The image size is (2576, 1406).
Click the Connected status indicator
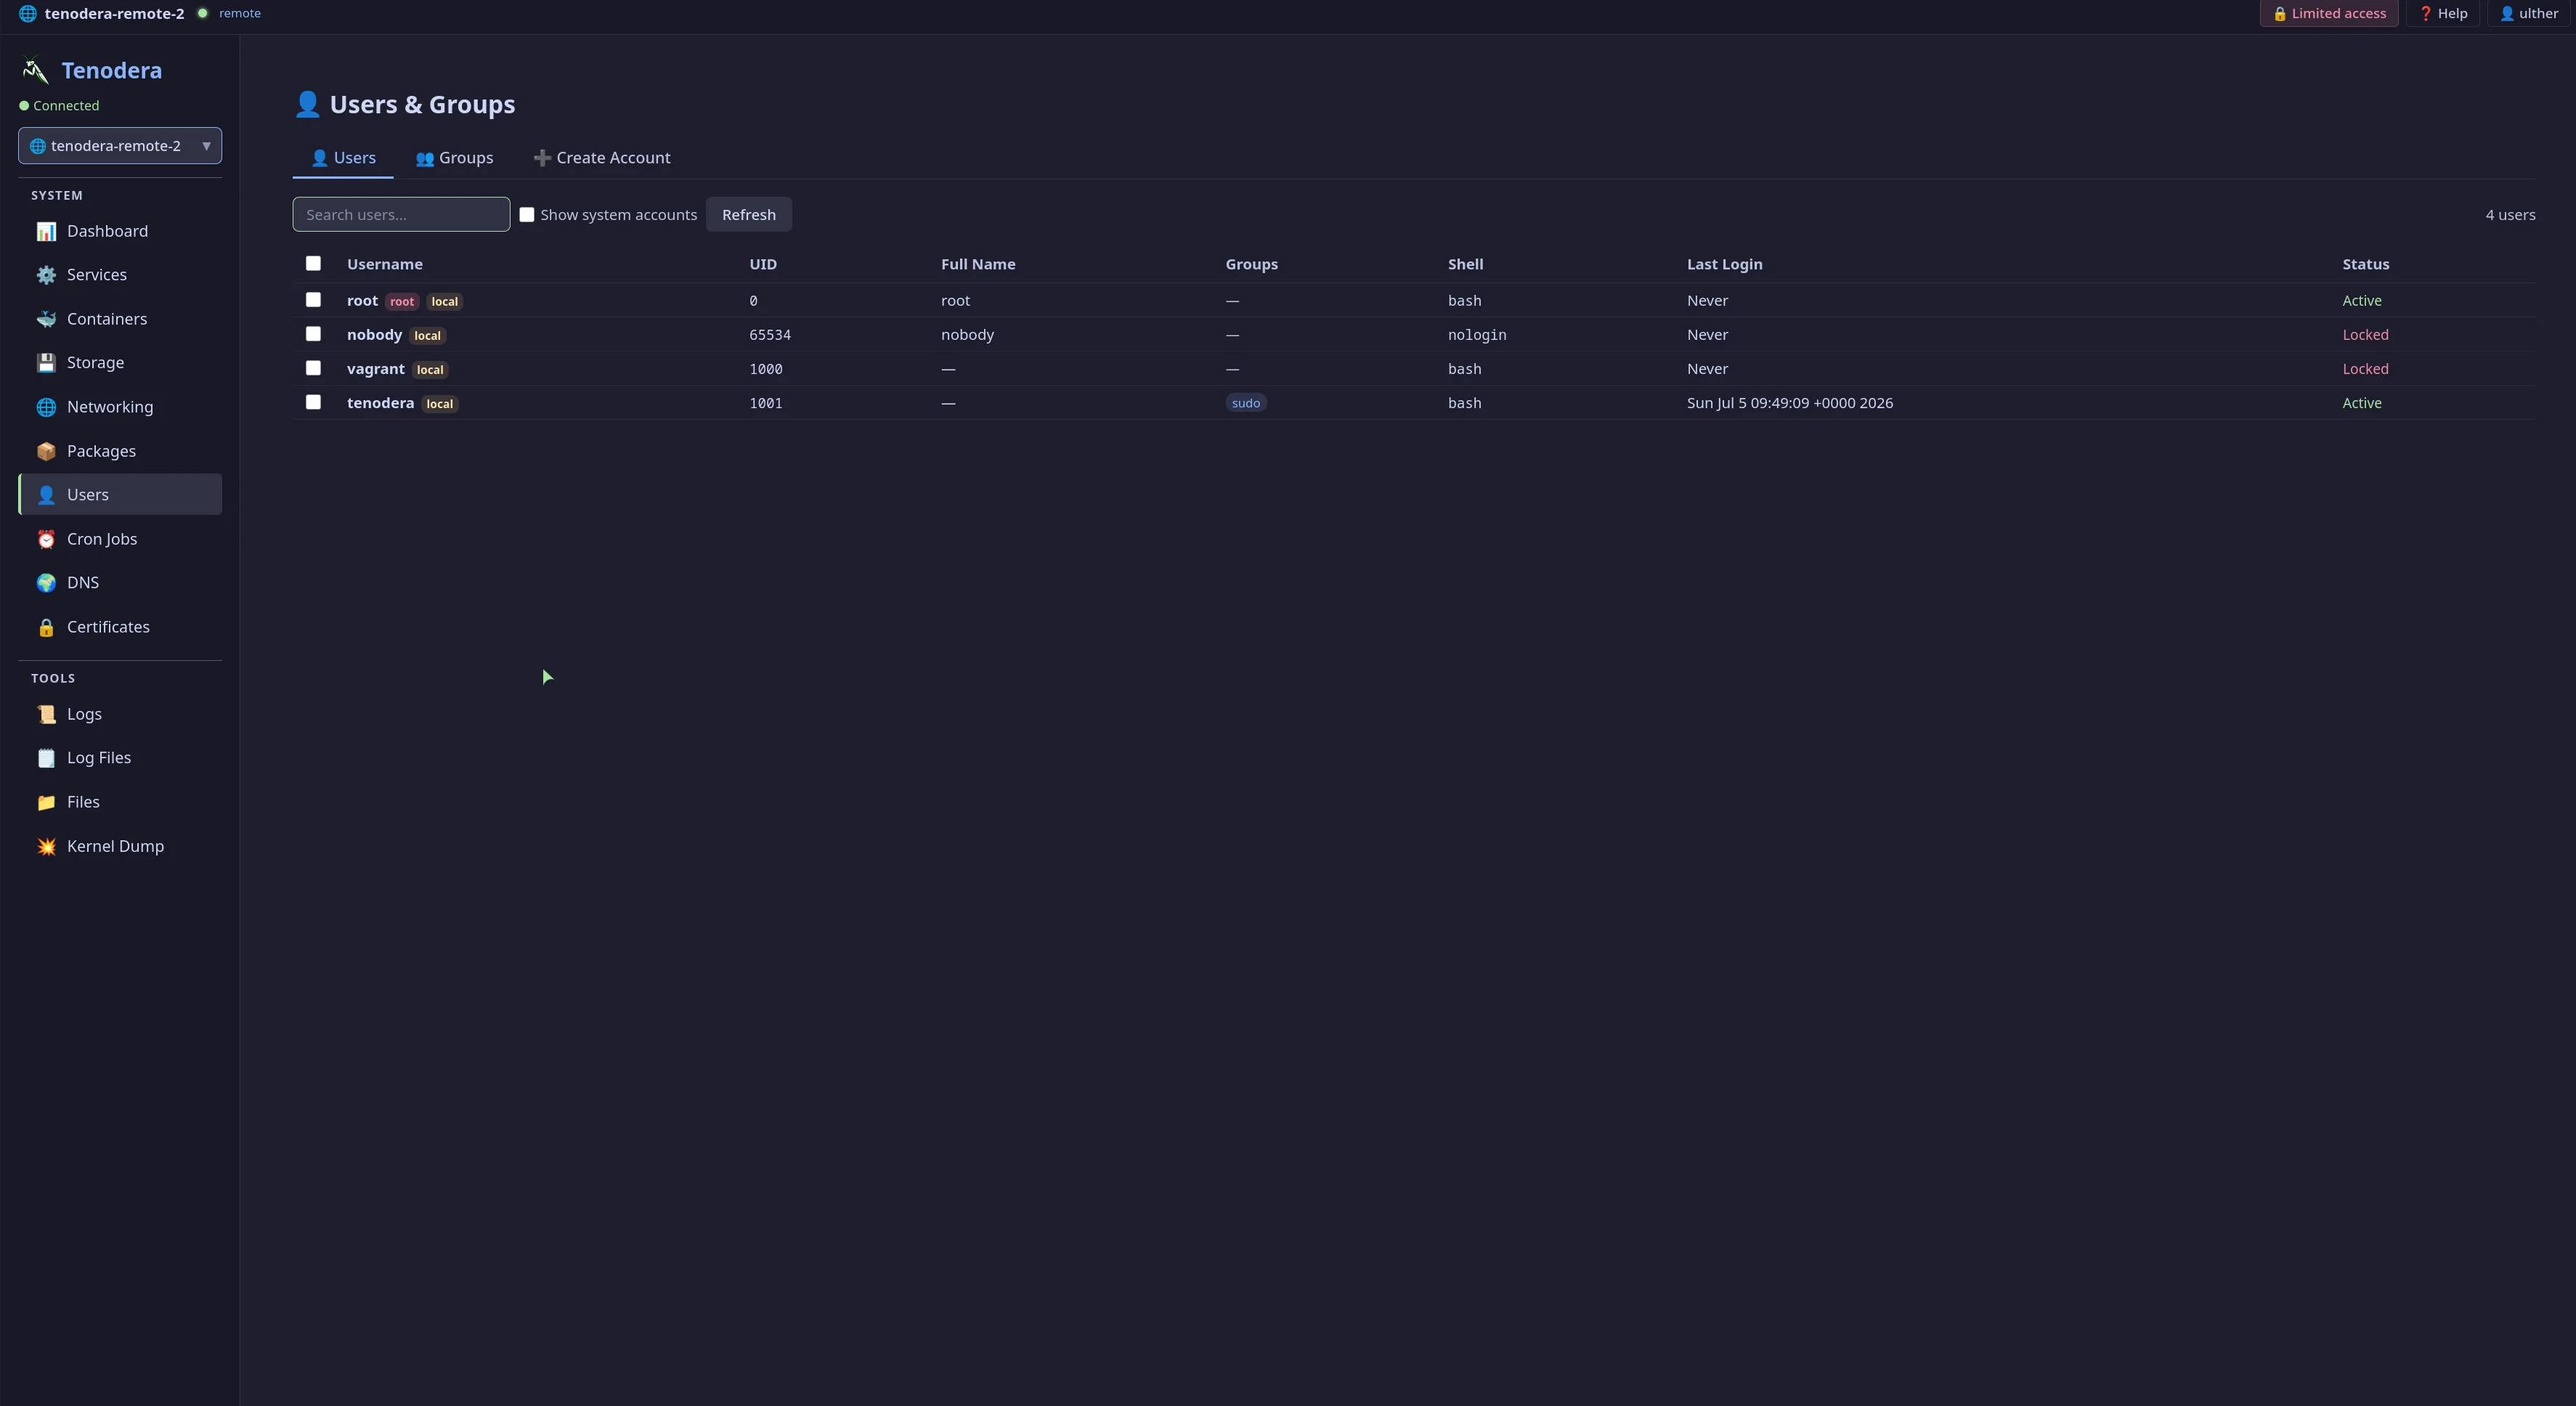[59, 105]
